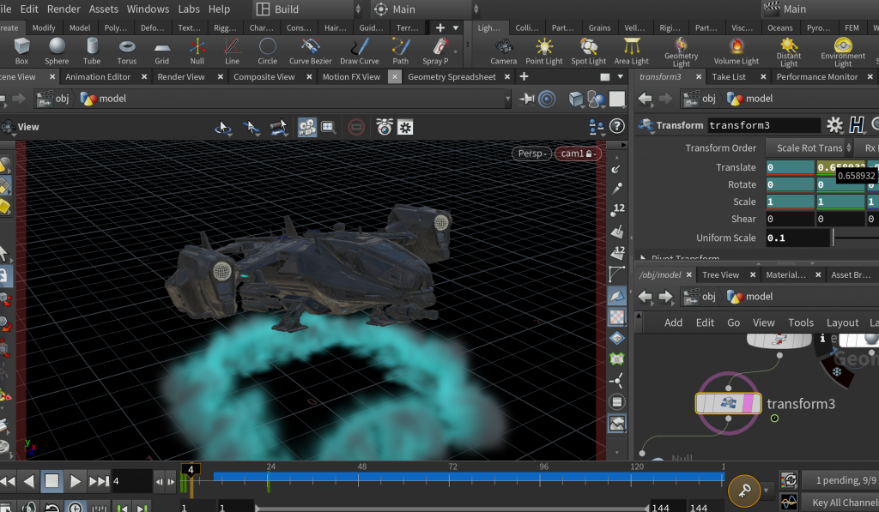Add an Environment Light
The height and width of the screenshot is (512, 879).
click(843, 52)
